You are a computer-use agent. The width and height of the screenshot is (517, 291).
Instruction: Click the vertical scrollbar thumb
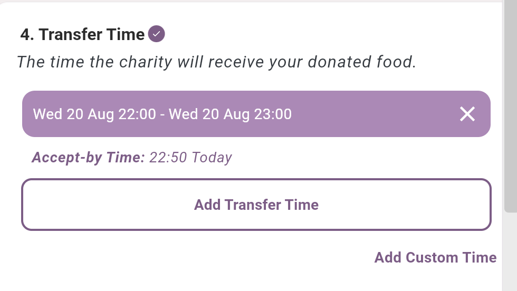[510, 105]
